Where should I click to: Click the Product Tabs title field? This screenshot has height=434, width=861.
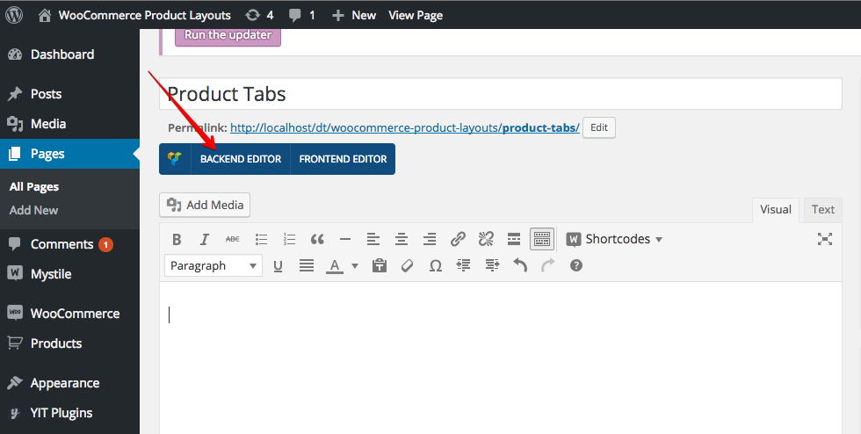point(500,94)
